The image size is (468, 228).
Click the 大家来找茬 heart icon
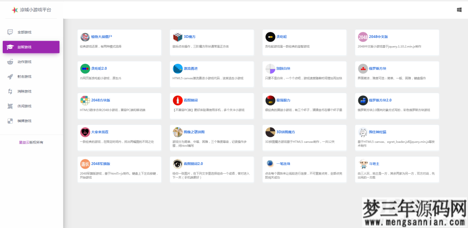coord(85,132)
